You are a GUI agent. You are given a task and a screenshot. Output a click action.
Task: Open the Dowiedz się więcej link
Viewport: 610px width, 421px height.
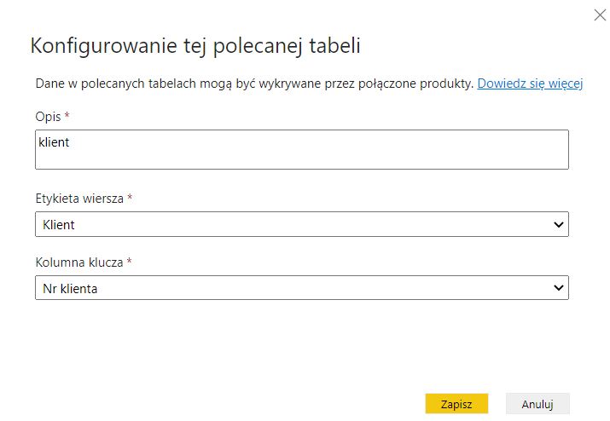click(530, 84)
